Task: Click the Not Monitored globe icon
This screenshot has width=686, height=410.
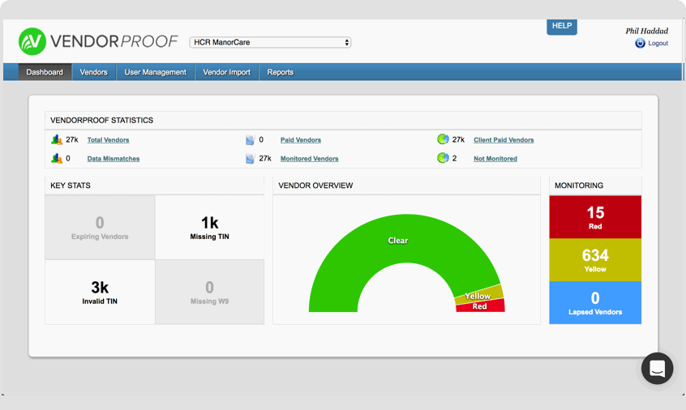Action: click(443, 158)
